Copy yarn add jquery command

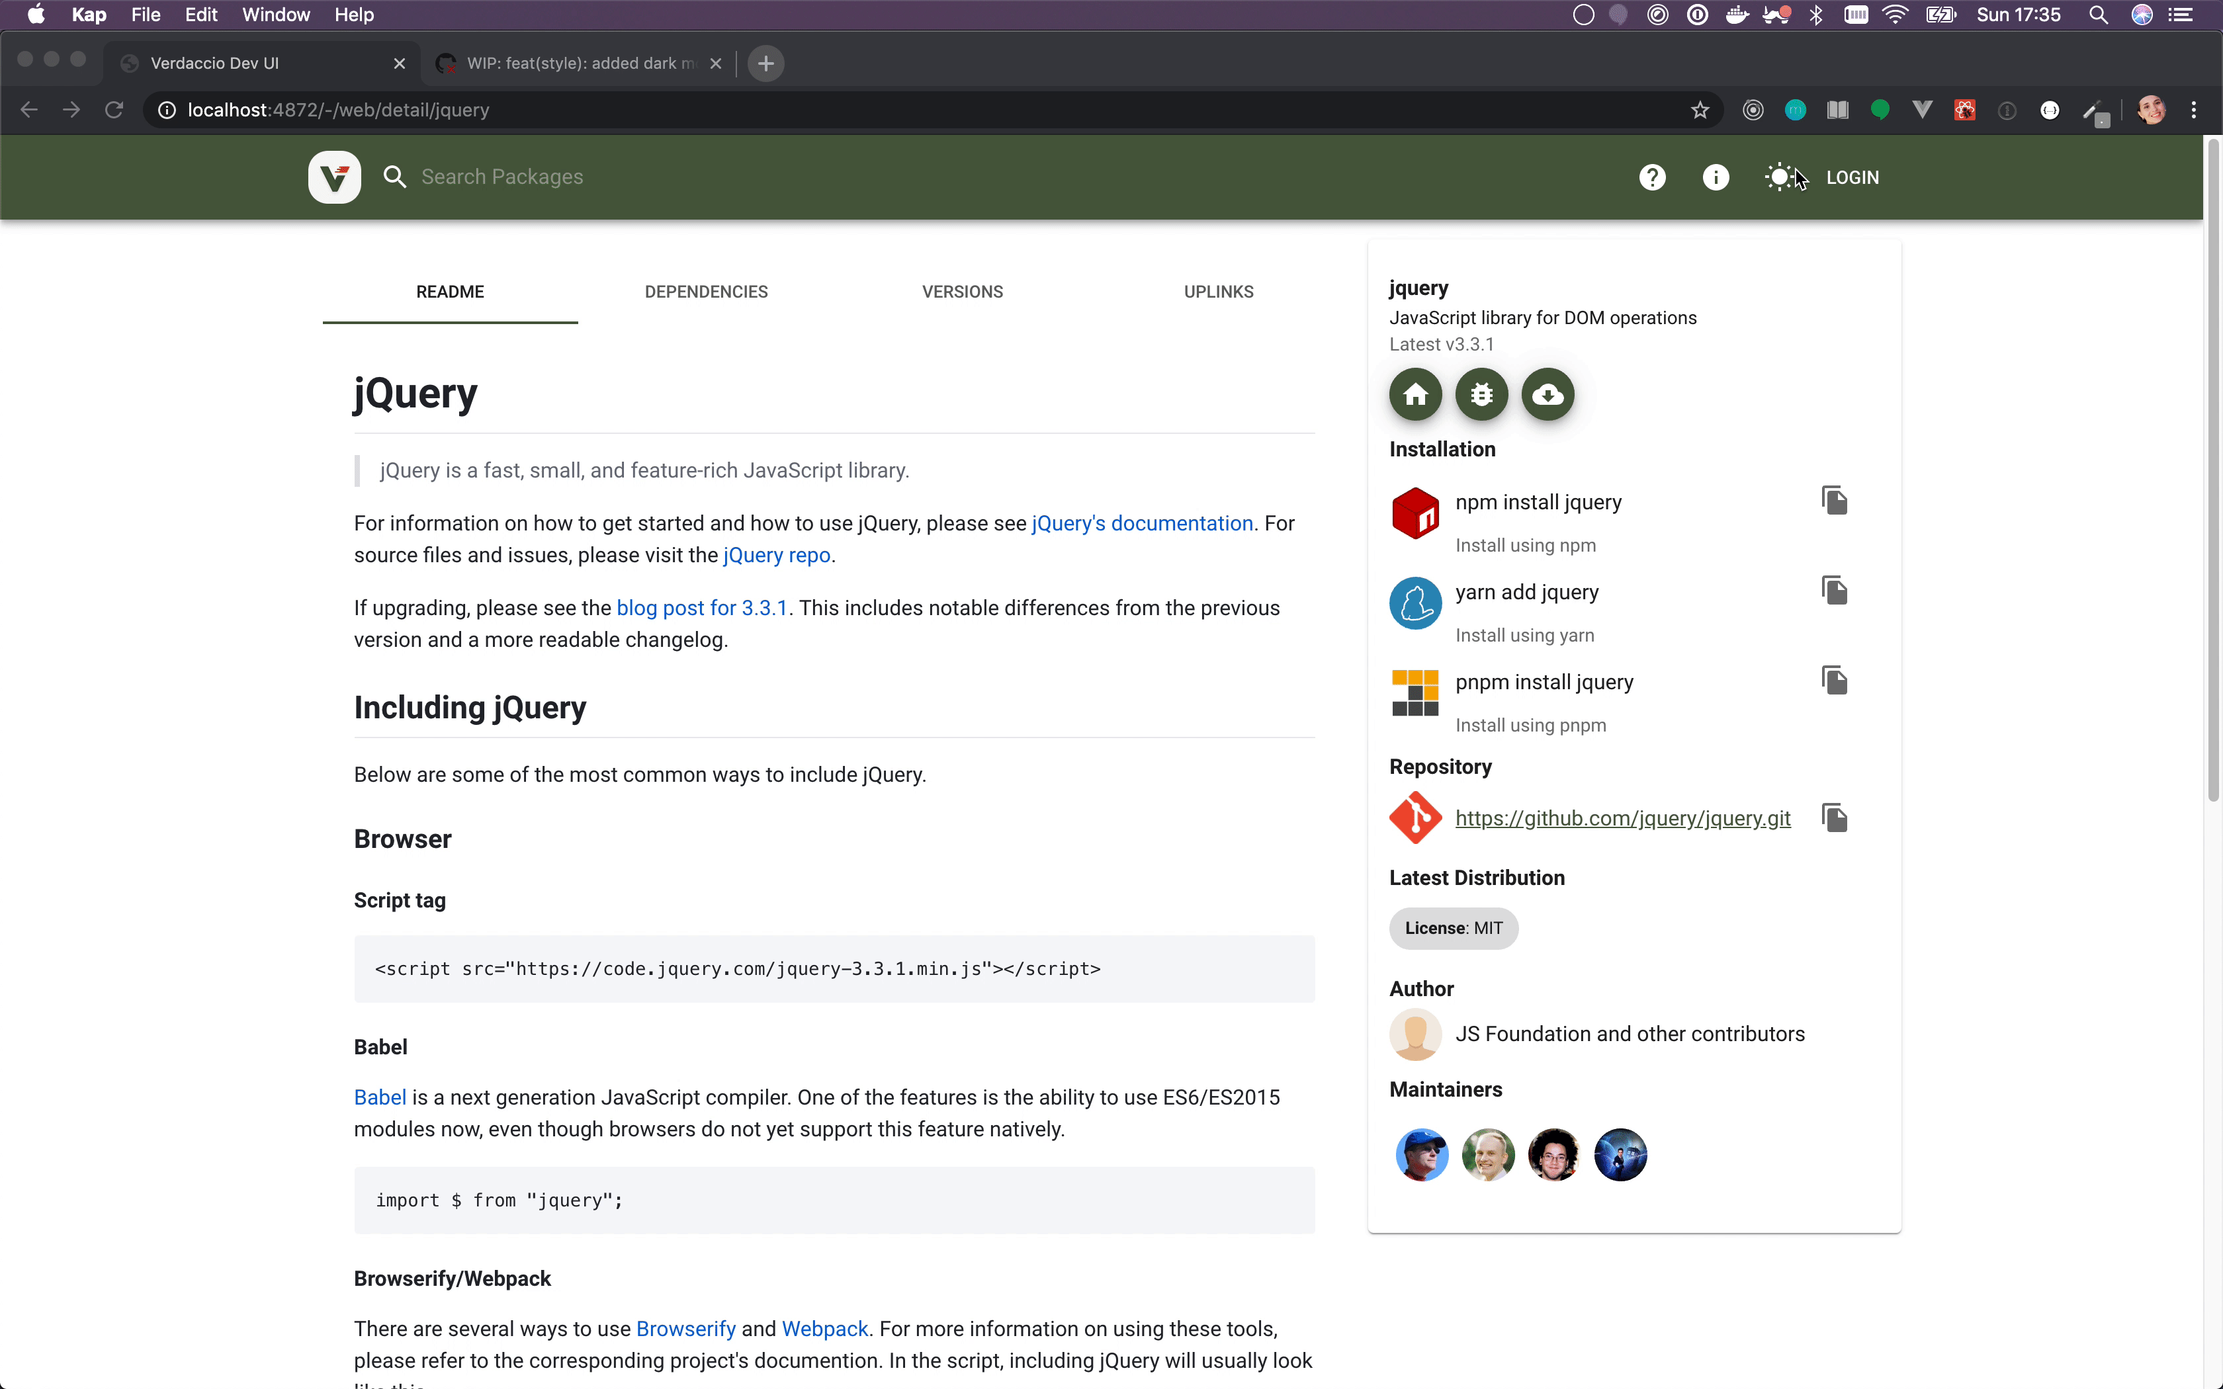click(1833, 591)
